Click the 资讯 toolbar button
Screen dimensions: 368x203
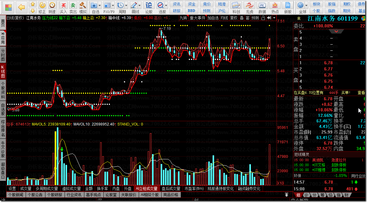(176, 4)
